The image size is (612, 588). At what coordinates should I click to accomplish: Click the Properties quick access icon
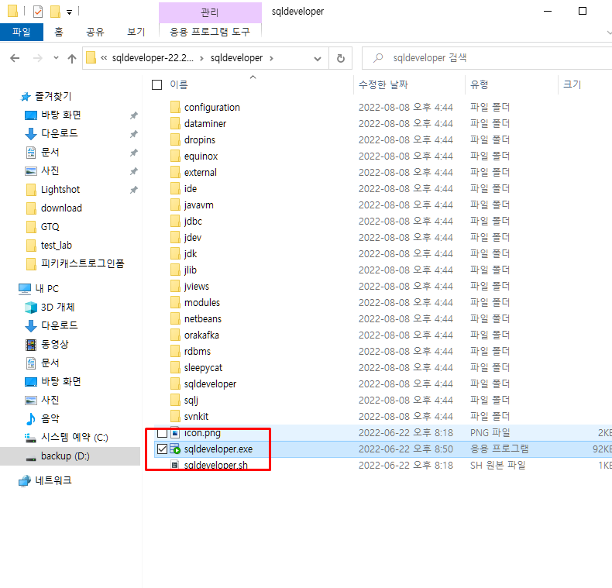click(x=38, y=12)
